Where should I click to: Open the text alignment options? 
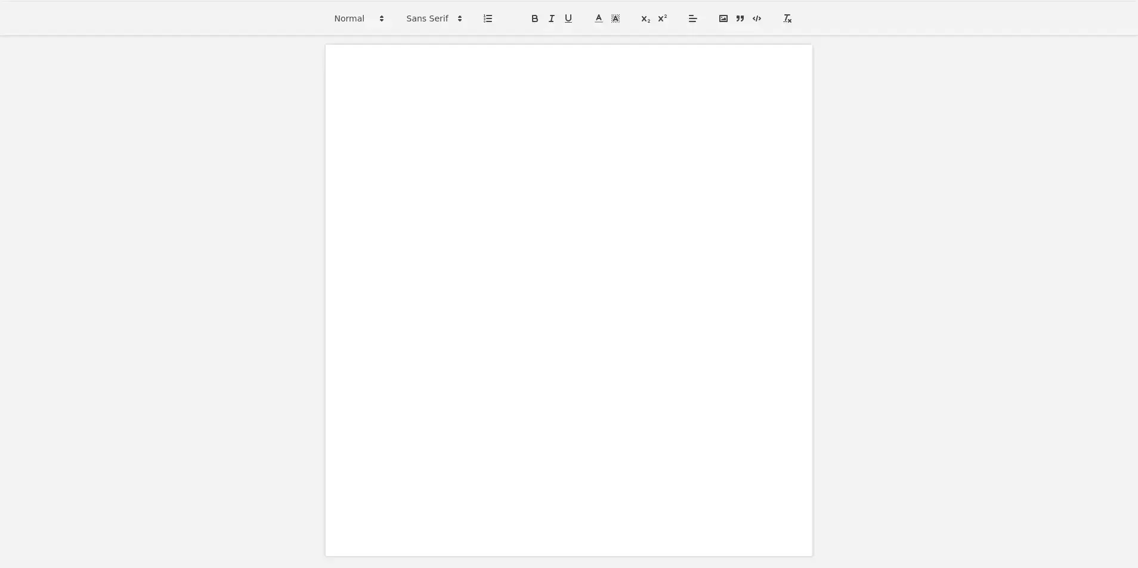693,18
